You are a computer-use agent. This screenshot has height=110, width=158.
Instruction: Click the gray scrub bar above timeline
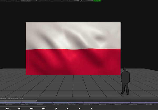[18, 101]
